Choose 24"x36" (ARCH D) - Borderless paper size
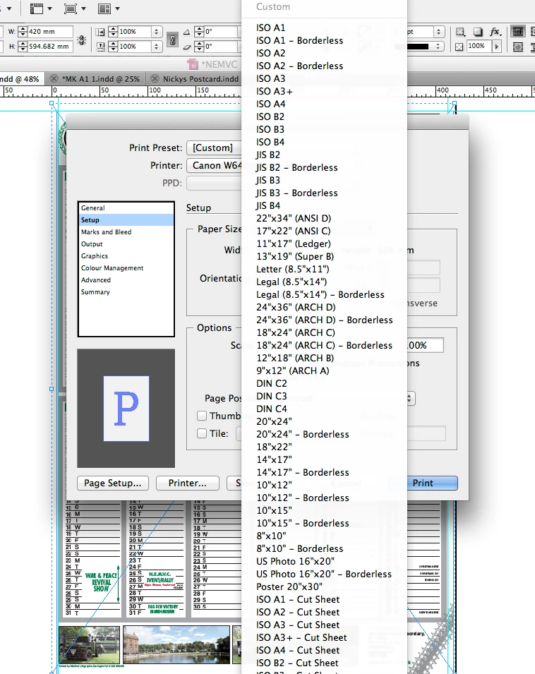Viewport: 535px width, 674px height. (325, 320)
